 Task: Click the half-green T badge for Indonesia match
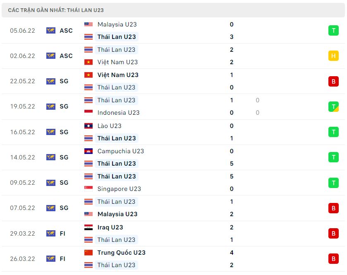333,106
